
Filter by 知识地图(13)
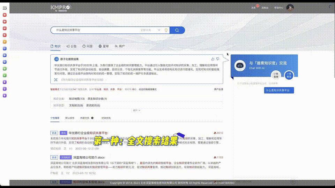pos(77,99)
